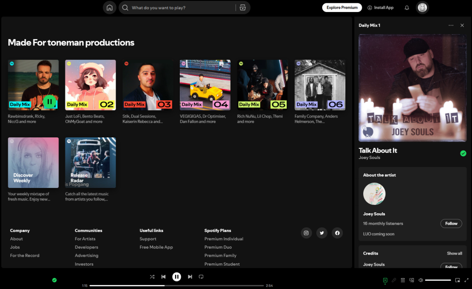Open Premium Student plan link
The height and width of the screenshot is (289, 472).
pyautogui.click(x=222, y=264)
